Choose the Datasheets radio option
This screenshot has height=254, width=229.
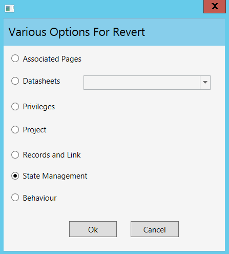(x=15, y=81)
